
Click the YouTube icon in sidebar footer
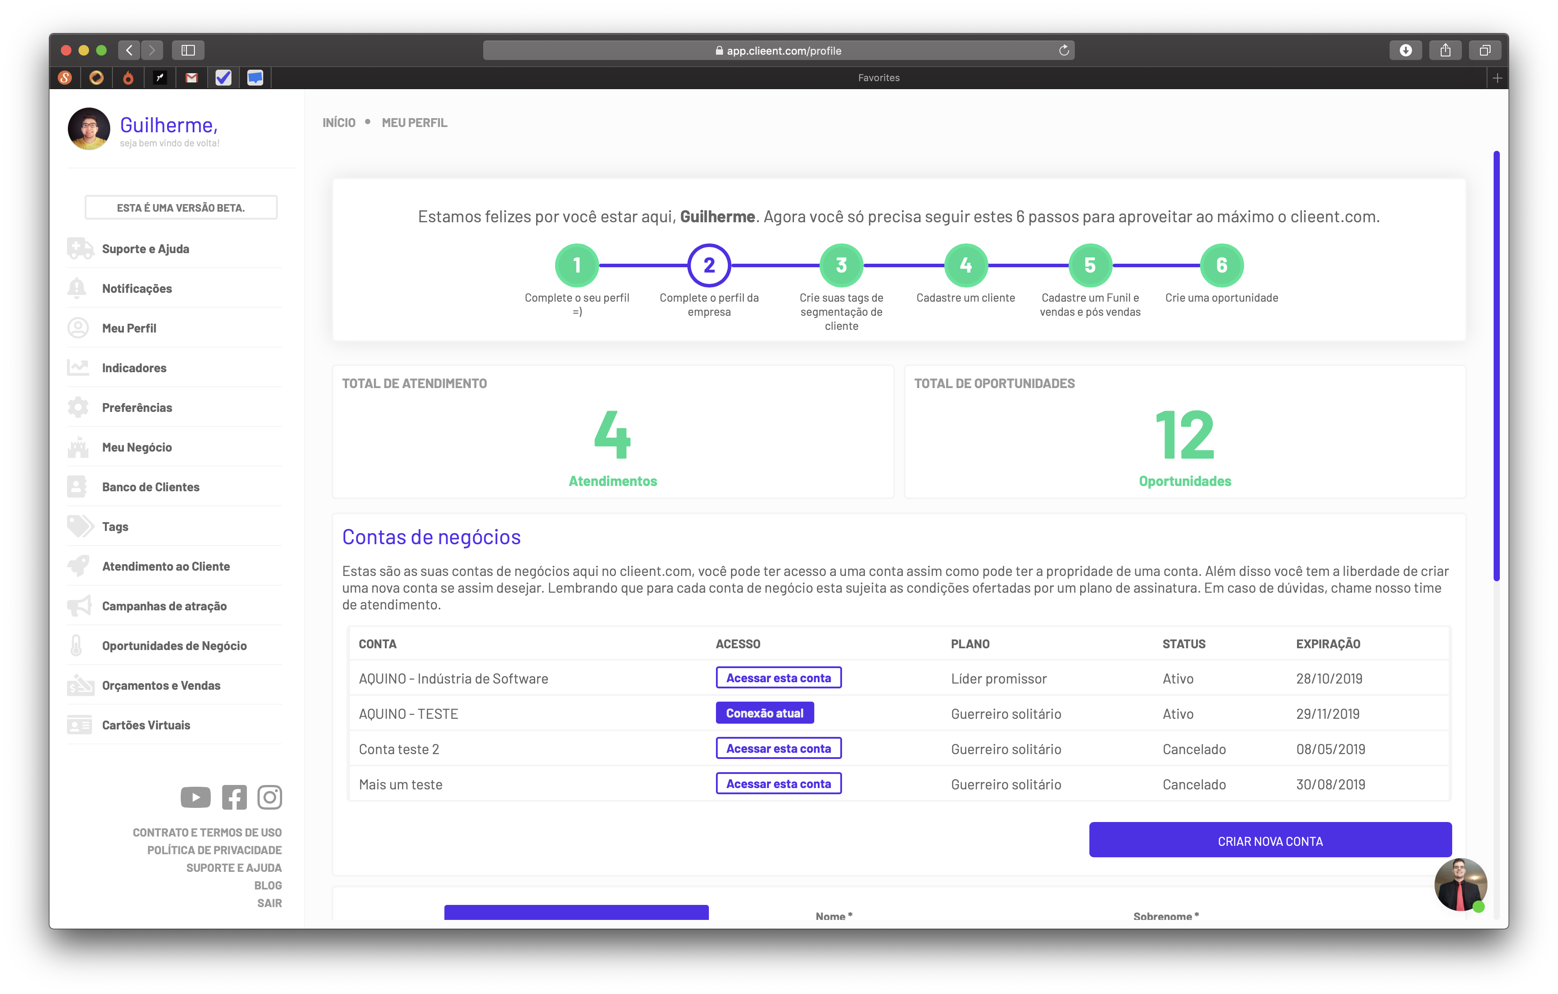[195, 797]
